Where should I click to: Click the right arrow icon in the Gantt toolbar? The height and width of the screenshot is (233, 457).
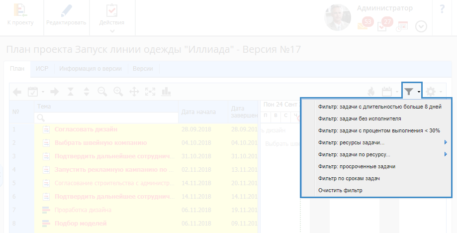pyautogui.click(x=55, y=92)
